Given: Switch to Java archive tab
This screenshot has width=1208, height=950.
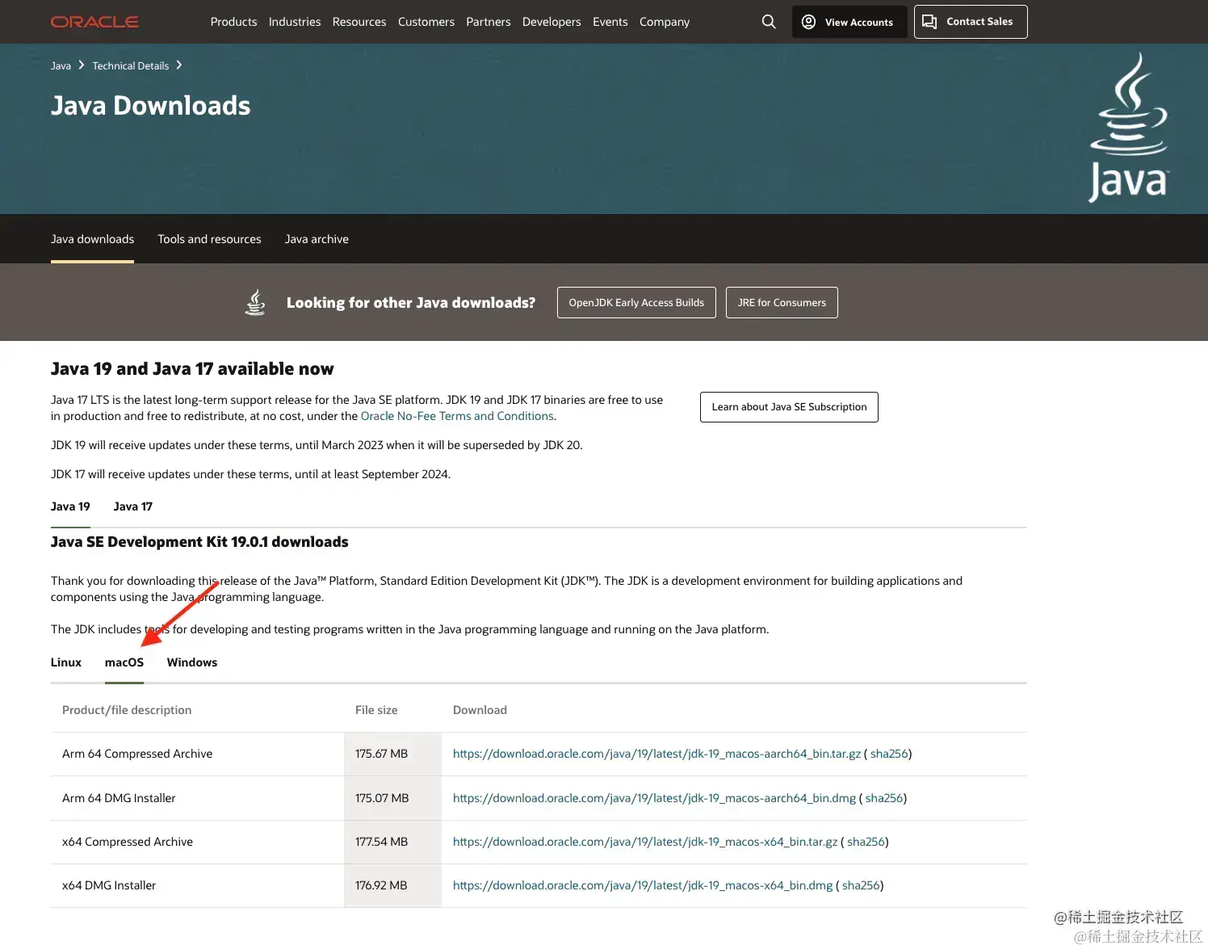Looking at the screenshot, I should (x=317, y=239).
